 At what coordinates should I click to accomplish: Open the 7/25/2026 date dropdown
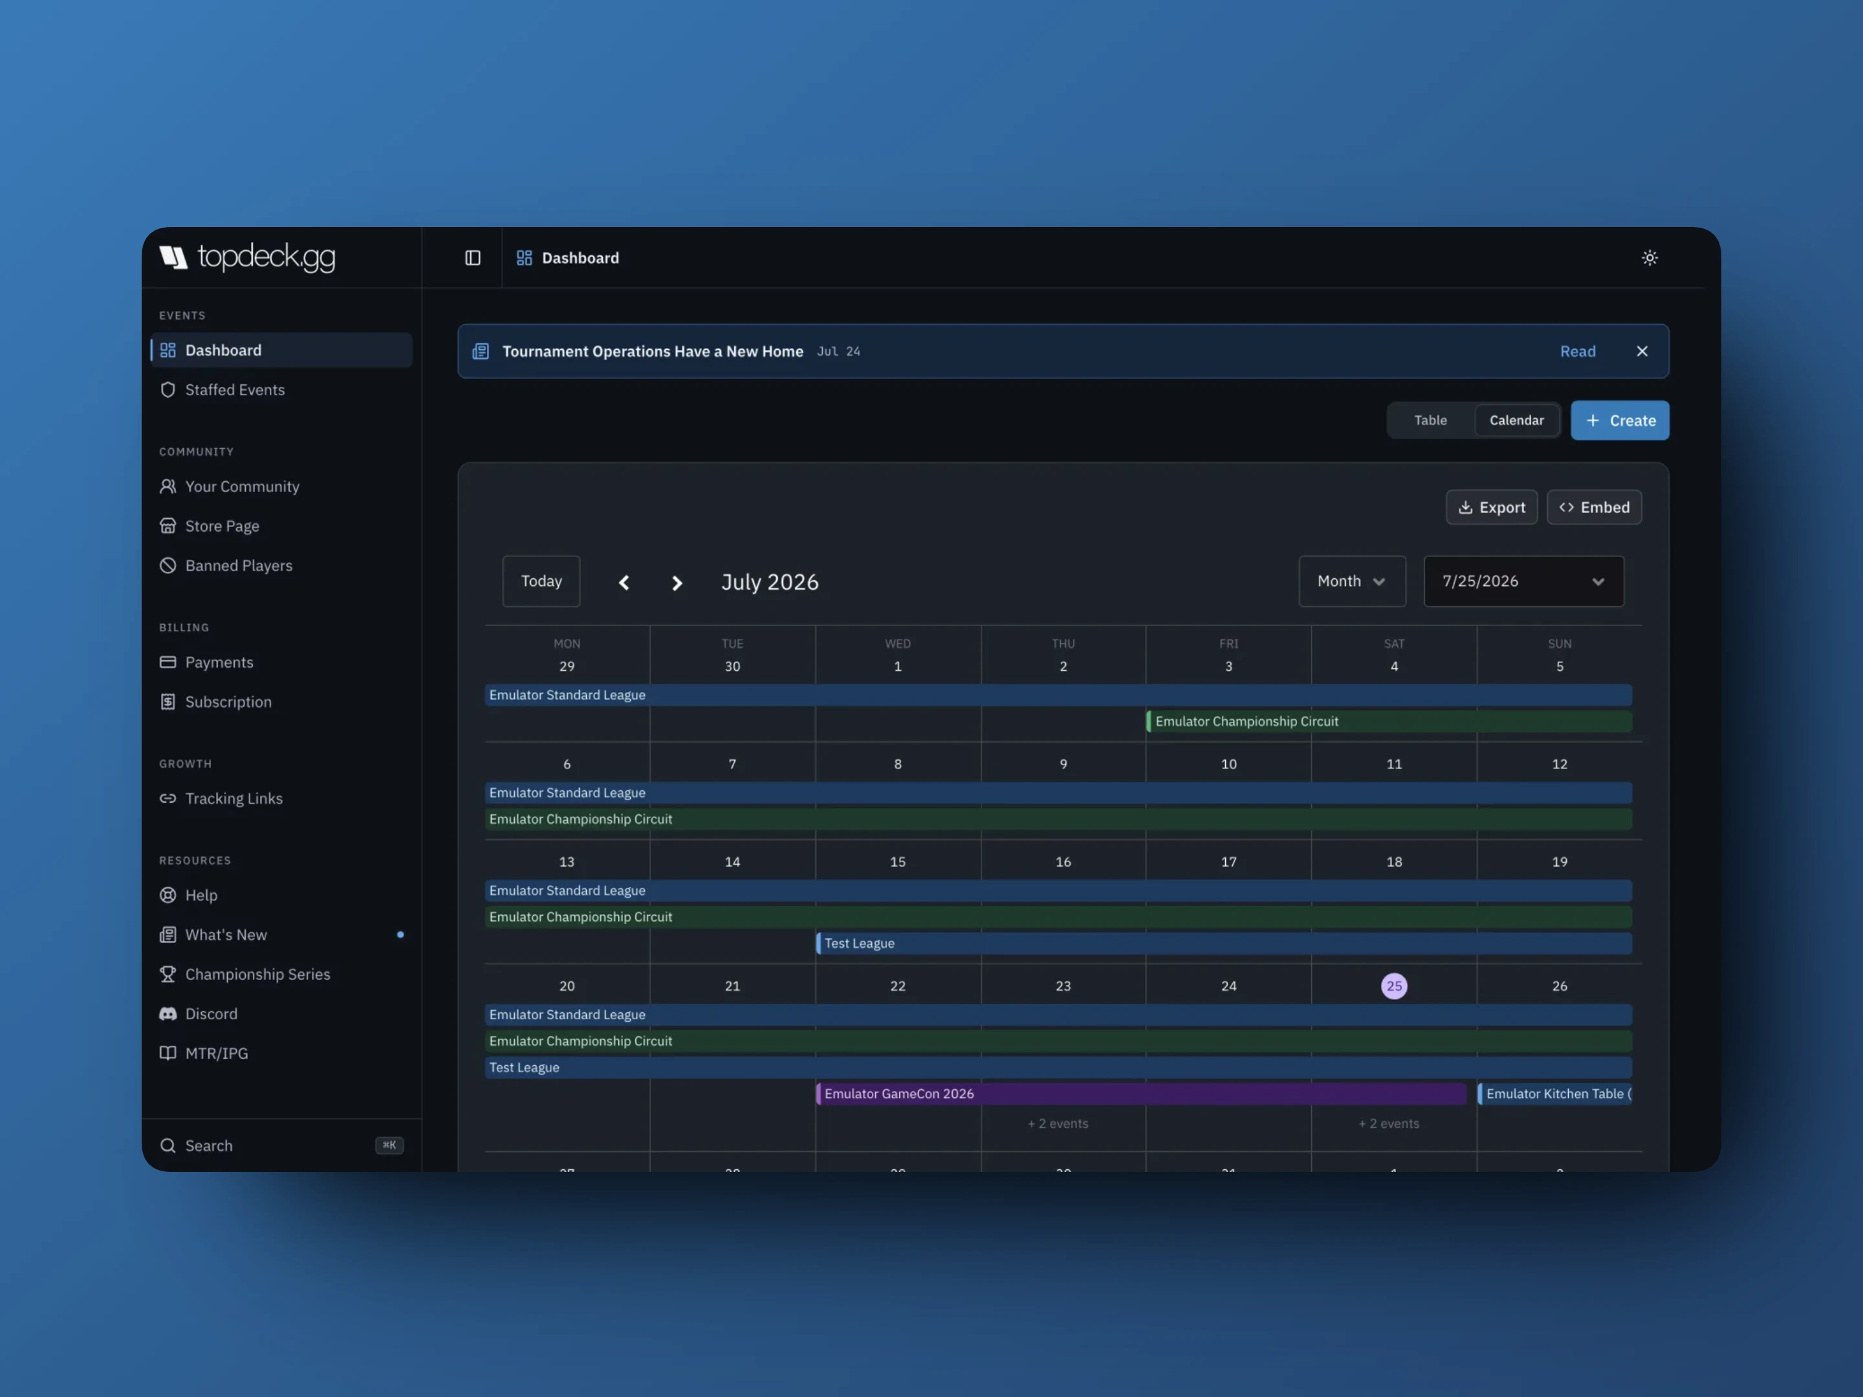(x=1523, y=581)
